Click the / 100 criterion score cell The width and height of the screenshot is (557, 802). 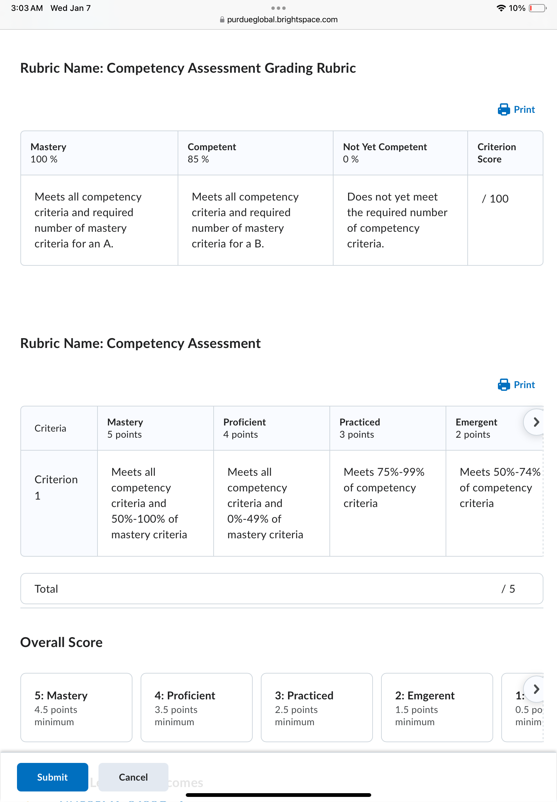pyautogui.click(x=505, y=220)
